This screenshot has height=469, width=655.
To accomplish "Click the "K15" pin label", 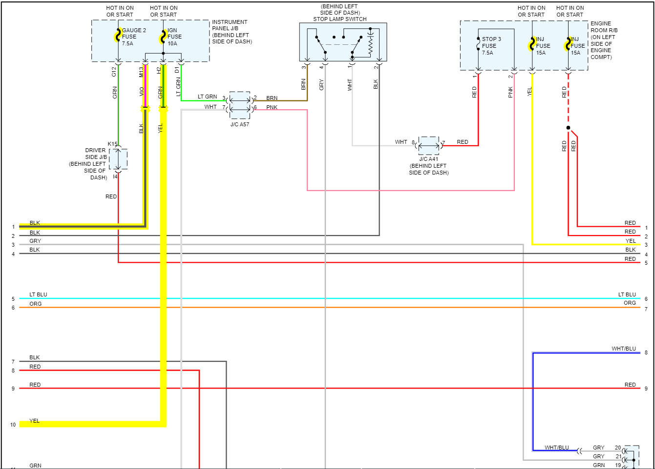I will [112, 144].
